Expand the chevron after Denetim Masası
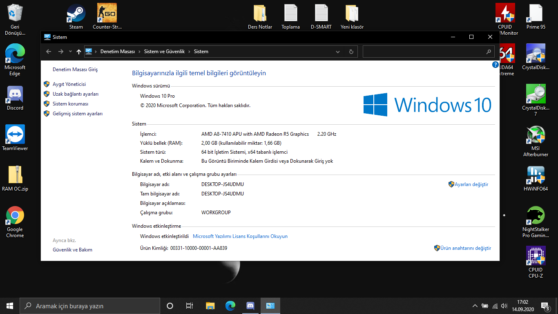The image size is (558, 314). point(139,52)
